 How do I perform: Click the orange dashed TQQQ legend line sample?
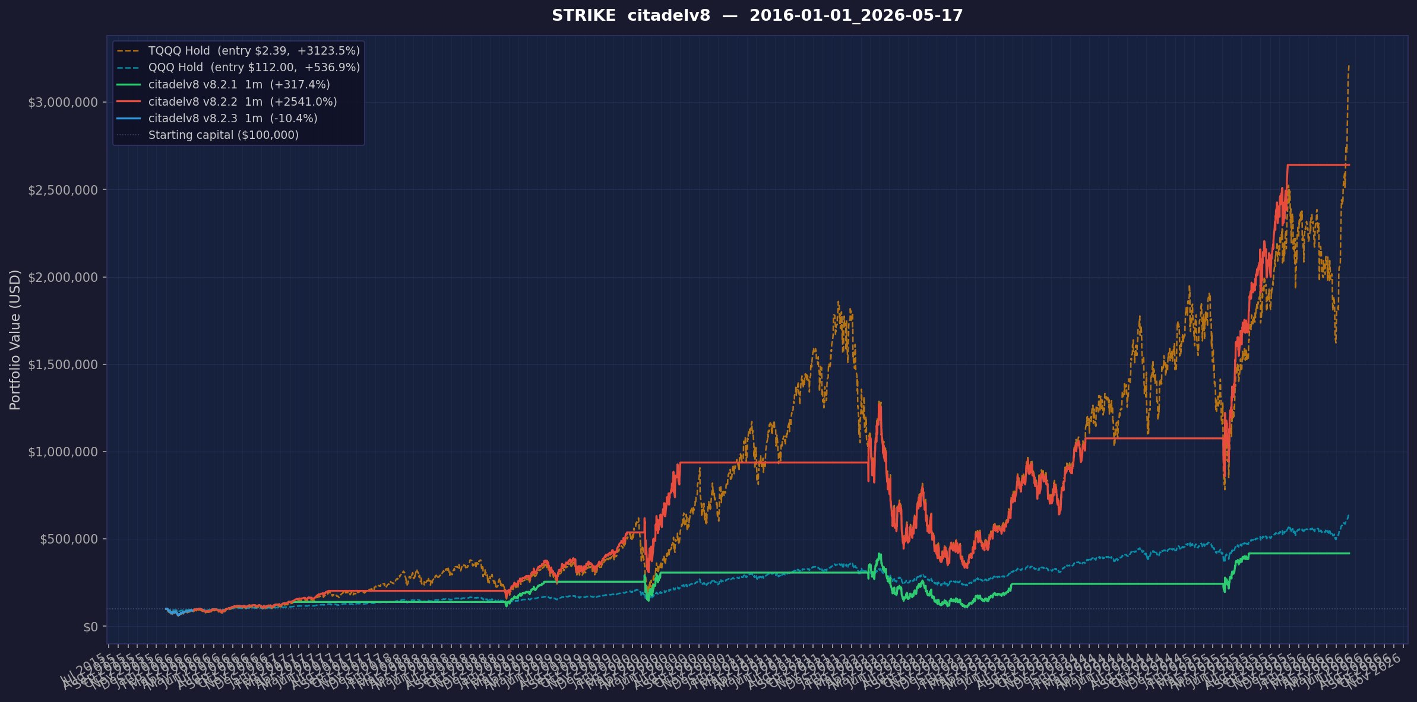[x=129, y=51]
